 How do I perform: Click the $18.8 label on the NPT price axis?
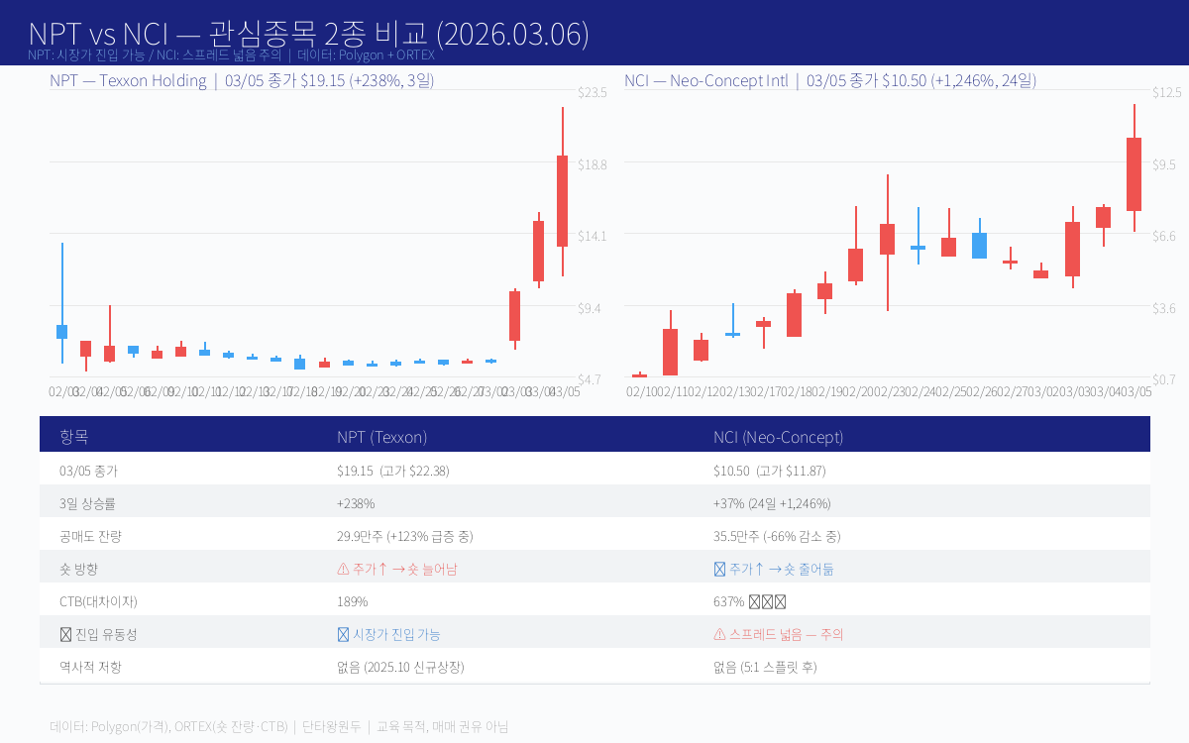(x=592, y=163)
